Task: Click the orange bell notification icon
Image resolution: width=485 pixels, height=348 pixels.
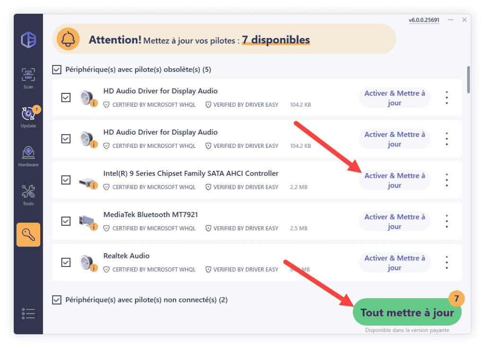Action: point(68,39)
